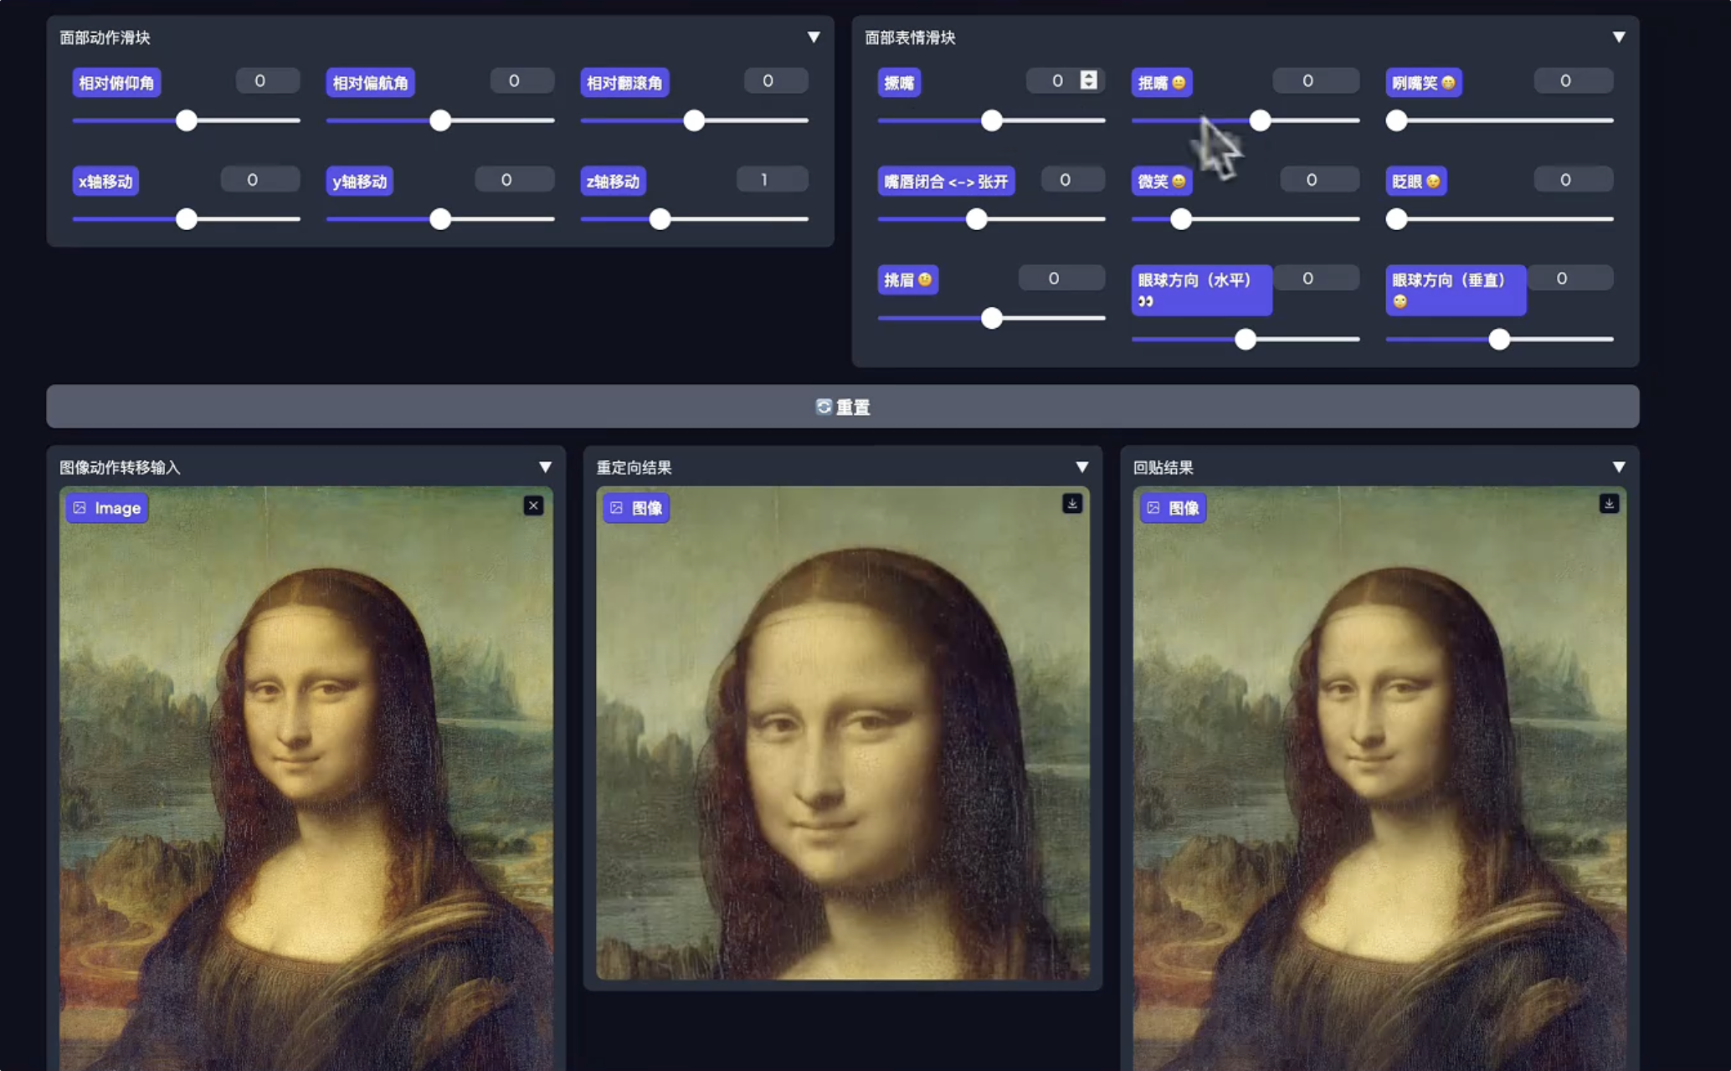
Task: Collapse the 图像动作转移输入 panel arrow
Action: 545,468
